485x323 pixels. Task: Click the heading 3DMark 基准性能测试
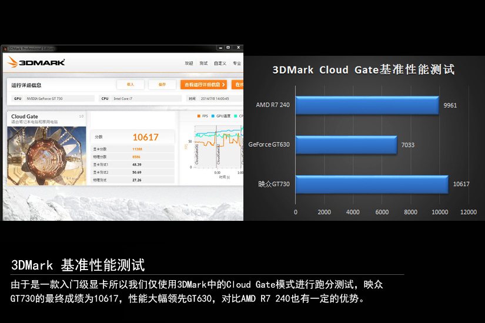click(78, 265)
